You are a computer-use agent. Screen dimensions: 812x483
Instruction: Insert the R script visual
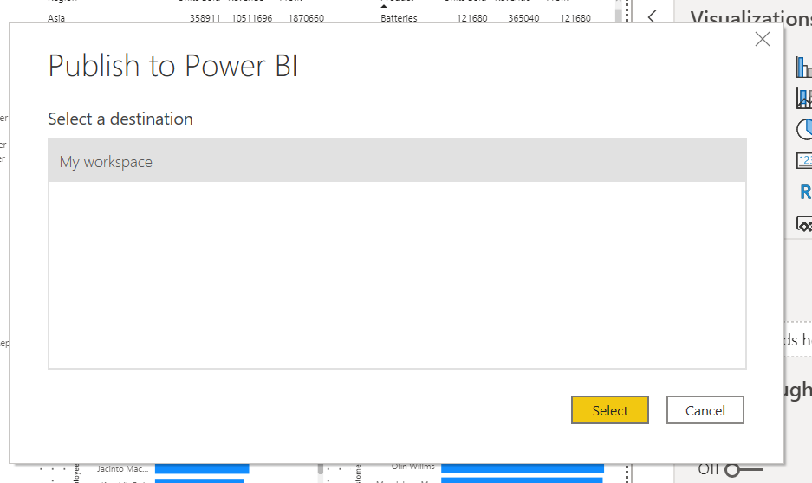pos(805,191)
